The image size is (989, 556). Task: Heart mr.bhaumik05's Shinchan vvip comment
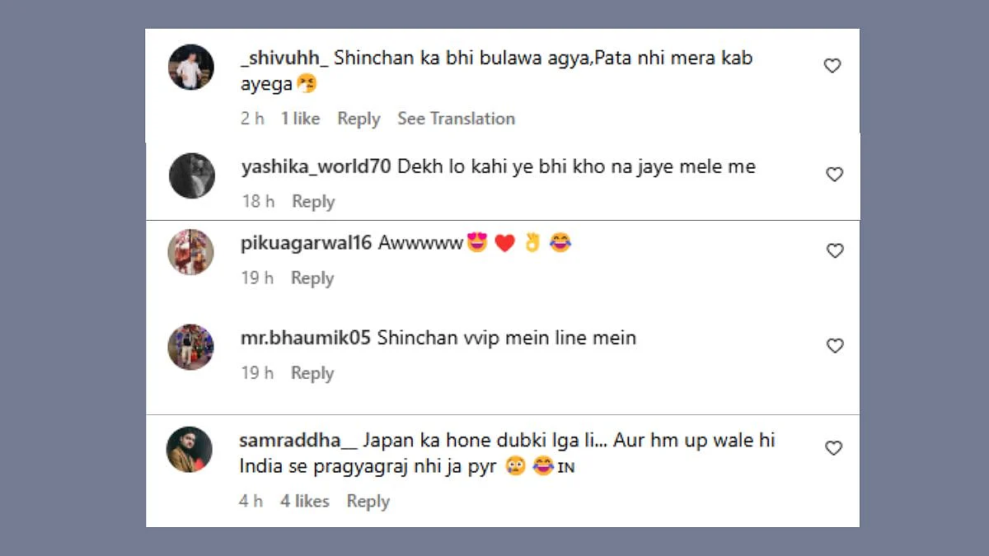835,346
